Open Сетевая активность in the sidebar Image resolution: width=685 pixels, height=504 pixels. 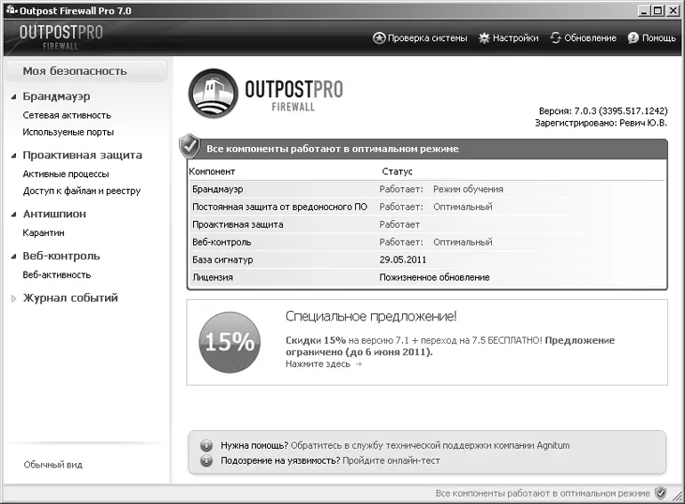coord(67,115)
